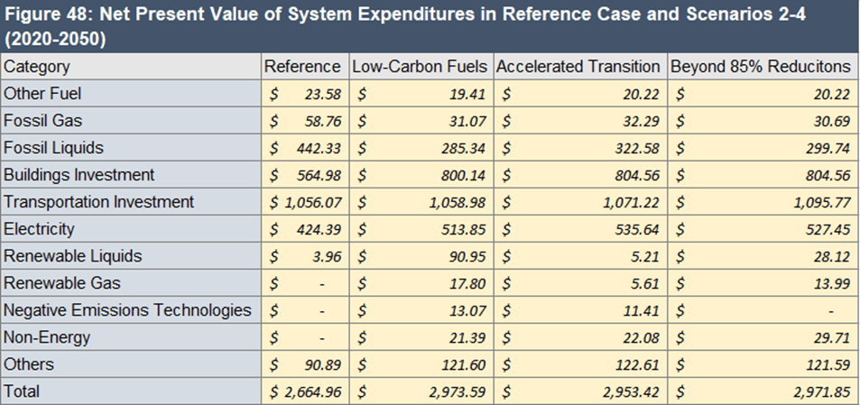The image size is (860, 405).
Task: Select the Buildings Investment row label
Action: point(79,175)
